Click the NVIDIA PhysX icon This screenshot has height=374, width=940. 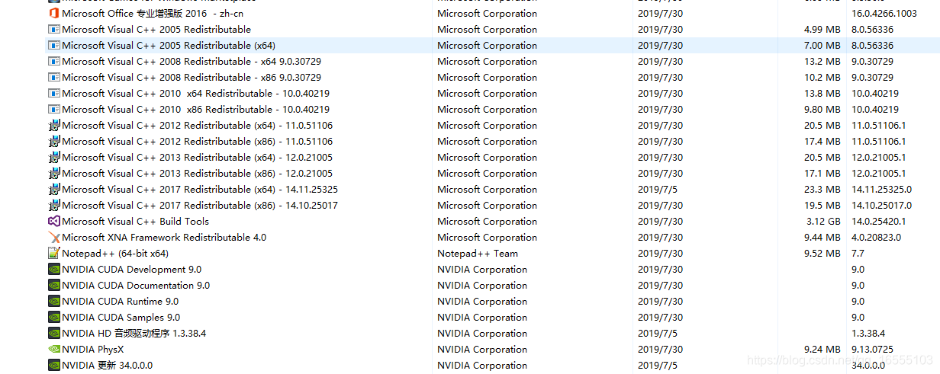54,350
